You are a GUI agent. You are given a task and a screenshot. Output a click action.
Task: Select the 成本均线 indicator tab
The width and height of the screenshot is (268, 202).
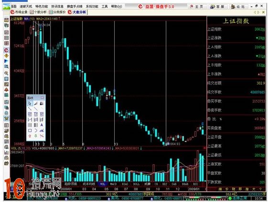pos(89,184)
